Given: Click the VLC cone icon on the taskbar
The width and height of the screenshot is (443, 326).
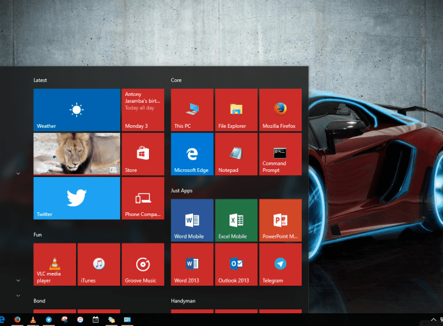Looking at the screenshot, I should coord(33,320).
